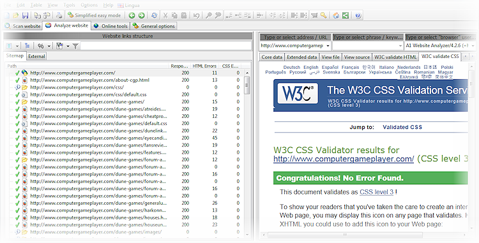Image resolution: width=479 pixels, height=243 pixels.
Task: Click the copy icon in toolbar
Action: click(x=174, y=15)
